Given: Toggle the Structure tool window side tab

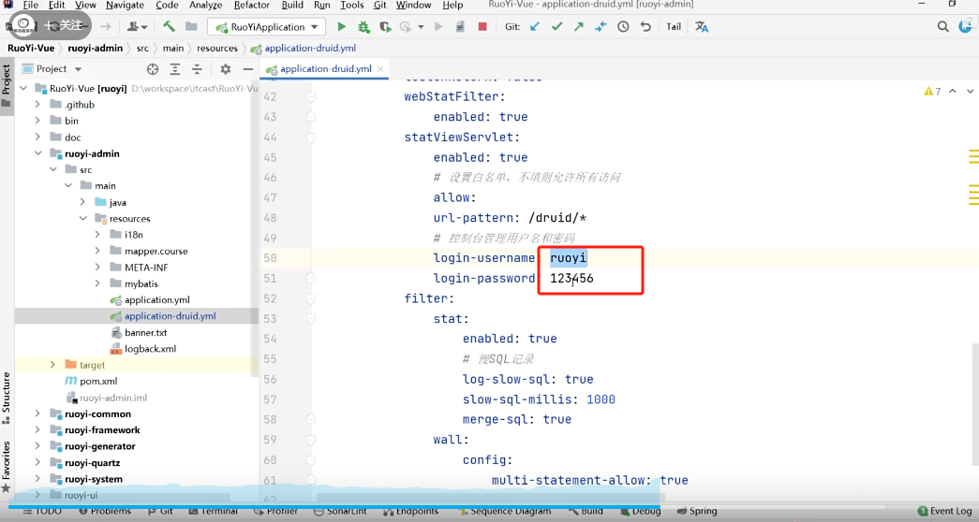Looking at the screenshot, I should tap(7, 398).
